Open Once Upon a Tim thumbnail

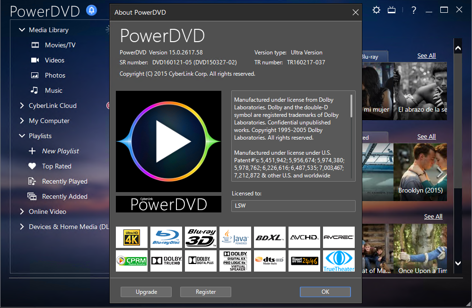(420, 249)
